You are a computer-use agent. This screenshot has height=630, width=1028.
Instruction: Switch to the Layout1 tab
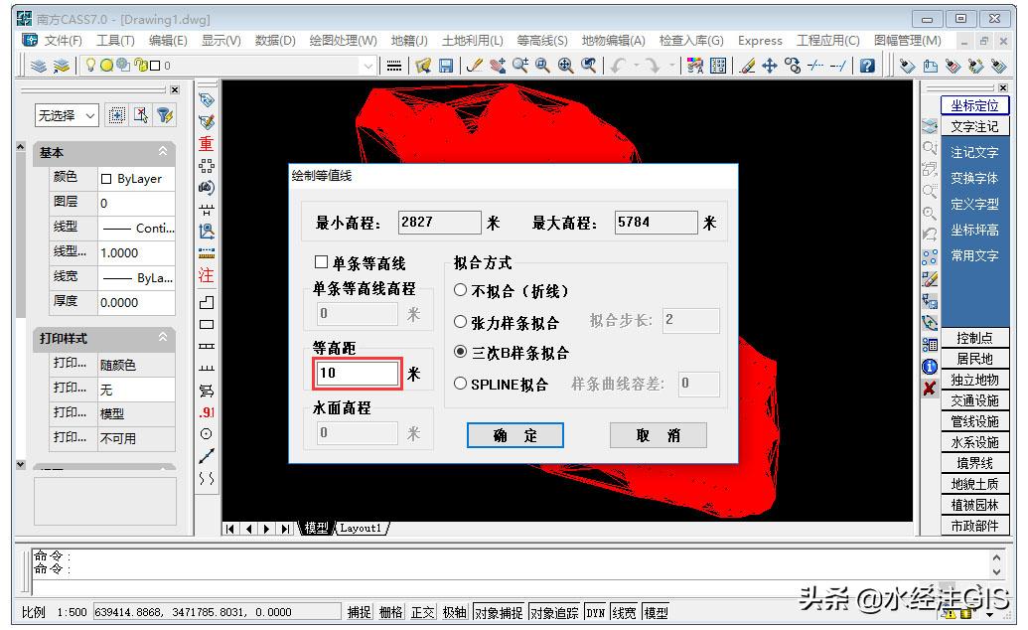362,528
